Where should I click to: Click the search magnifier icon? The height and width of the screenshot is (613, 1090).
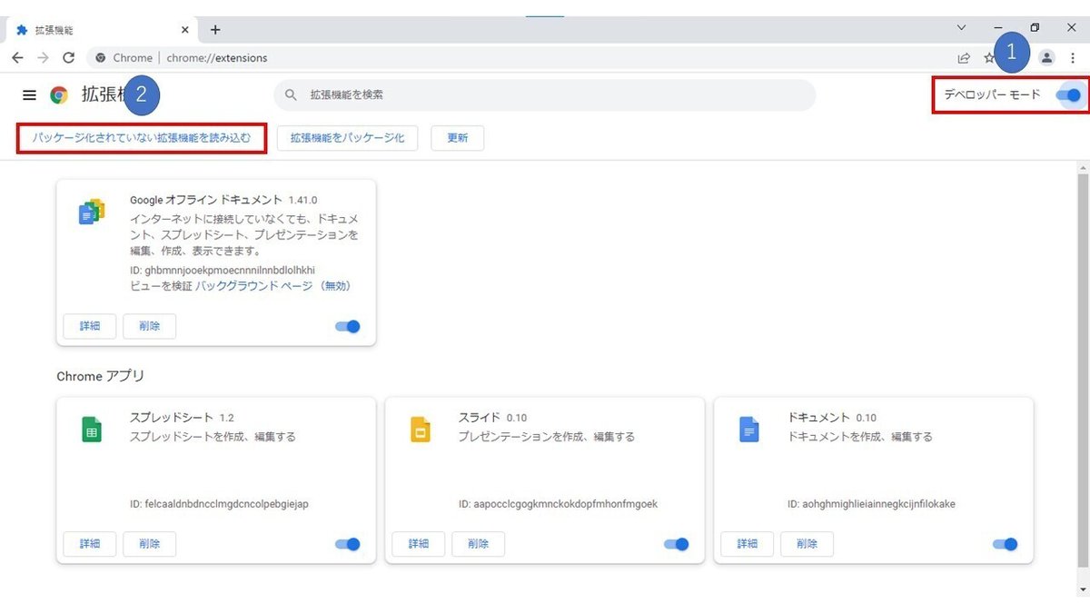pyautogui.click(x=291, y=94)
